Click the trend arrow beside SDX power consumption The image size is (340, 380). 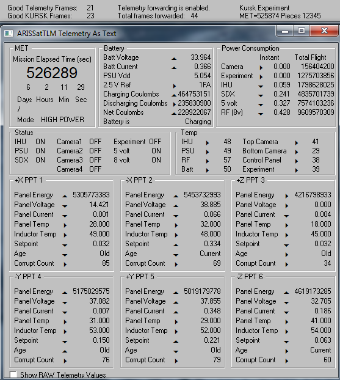tap(261, 95)
